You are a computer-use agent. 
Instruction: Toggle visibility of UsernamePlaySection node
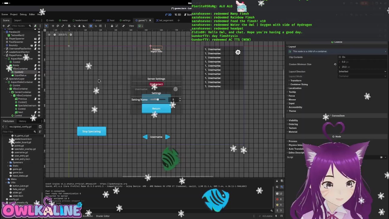[x=39, y=49]
